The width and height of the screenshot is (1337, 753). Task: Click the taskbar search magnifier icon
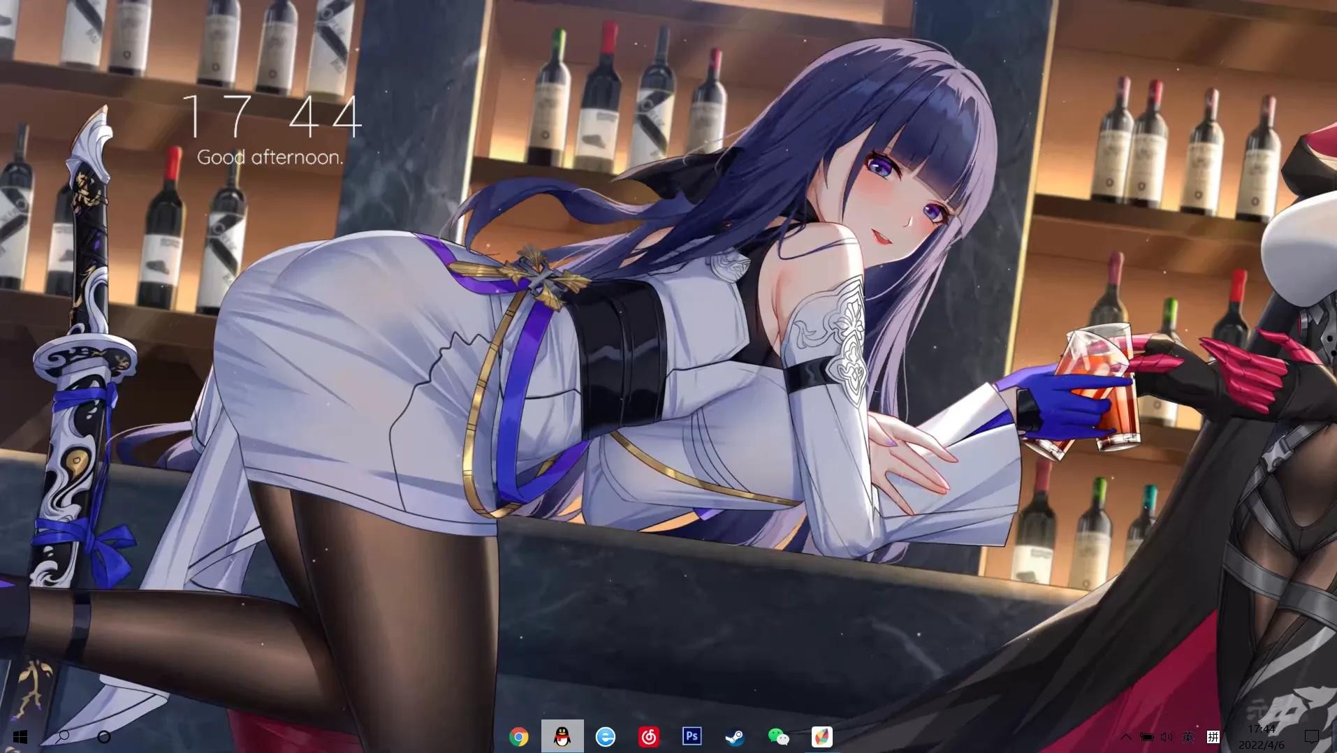[x=63, y=736]
